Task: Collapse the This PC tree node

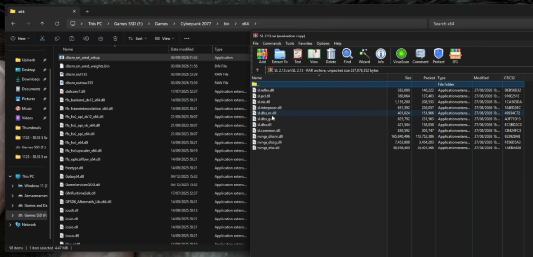Action: click(x=10, y=177)
